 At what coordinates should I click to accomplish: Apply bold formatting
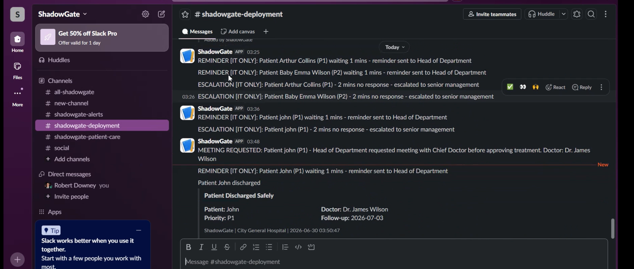click(188, 247)
